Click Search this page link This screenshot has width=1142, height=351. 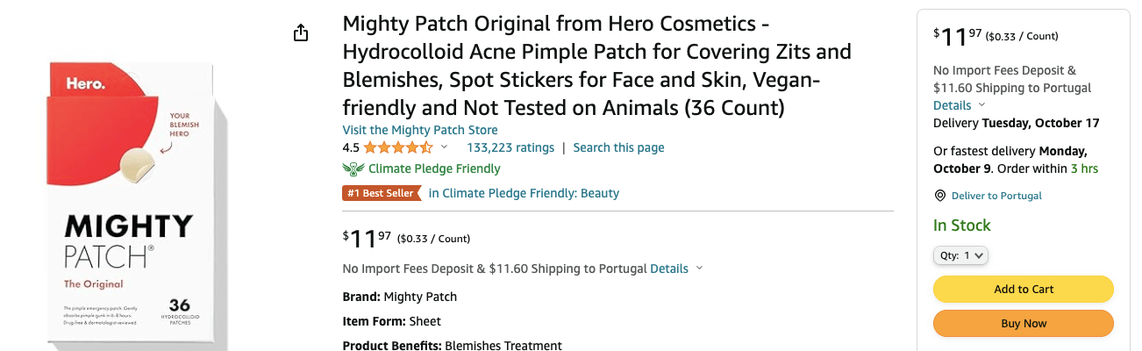tap(618, 147)
